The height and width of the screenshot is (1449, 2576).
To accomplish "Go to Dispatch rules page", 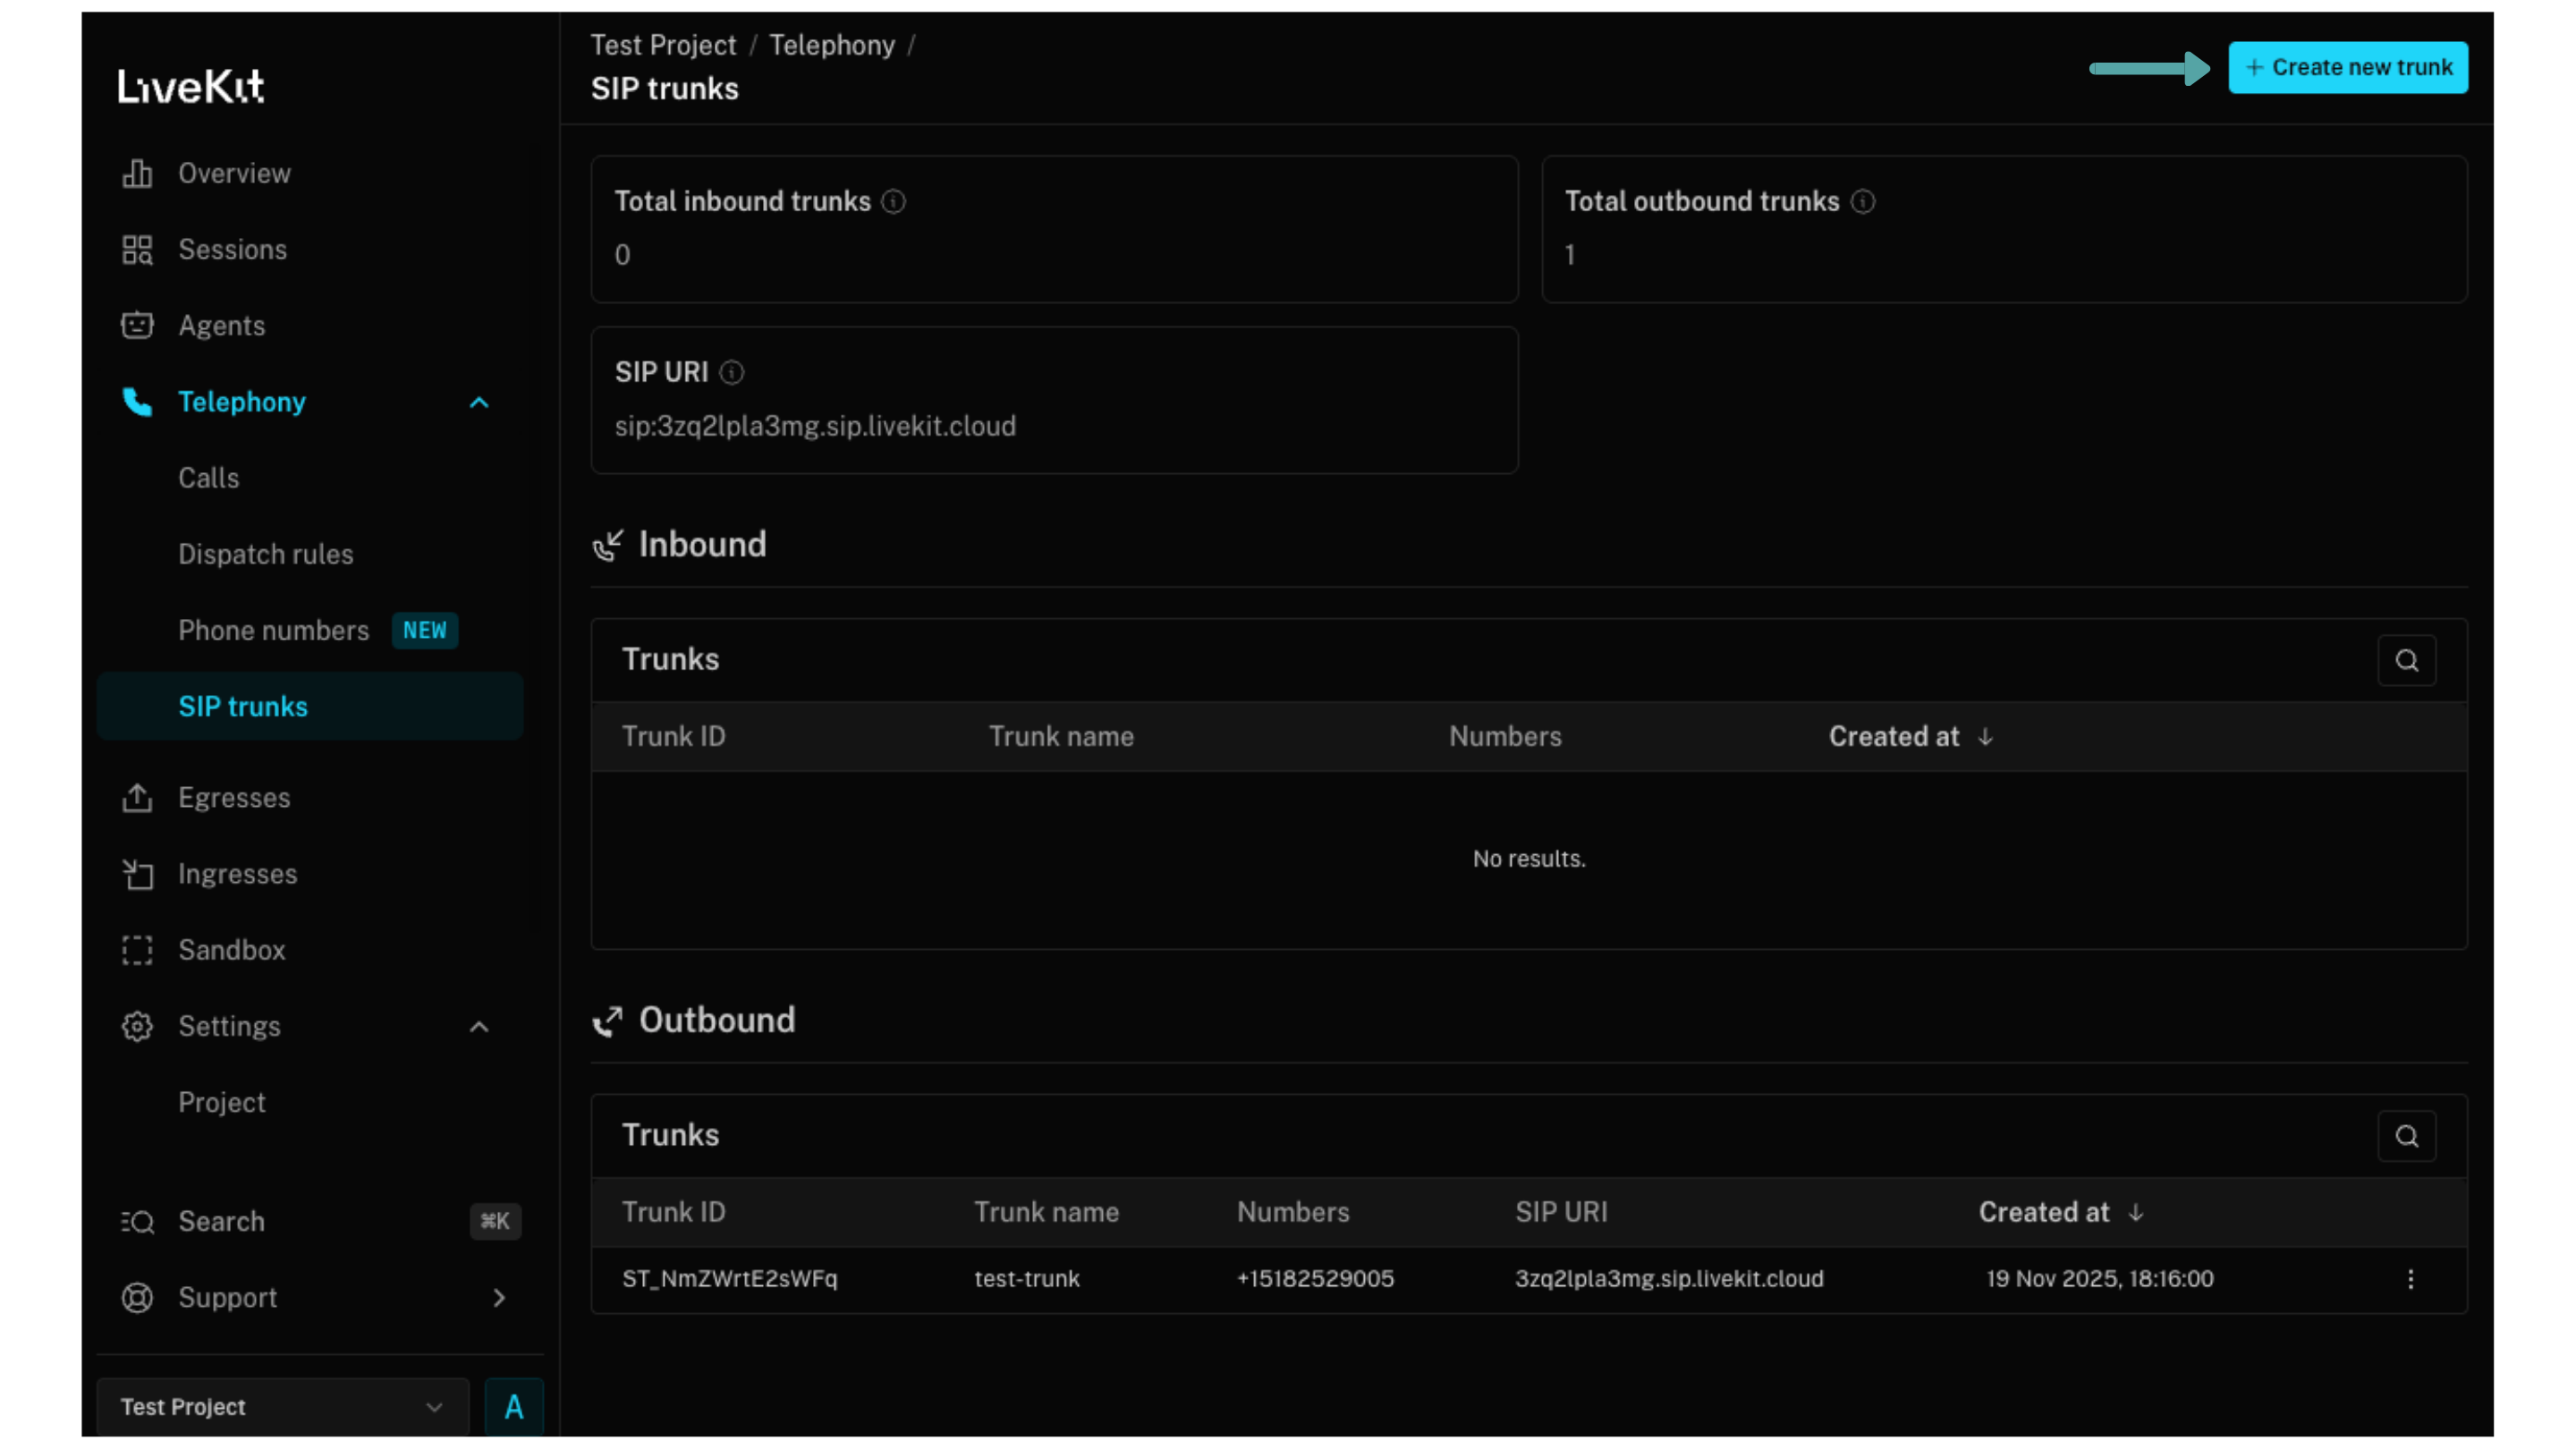I will pos(266,555).
